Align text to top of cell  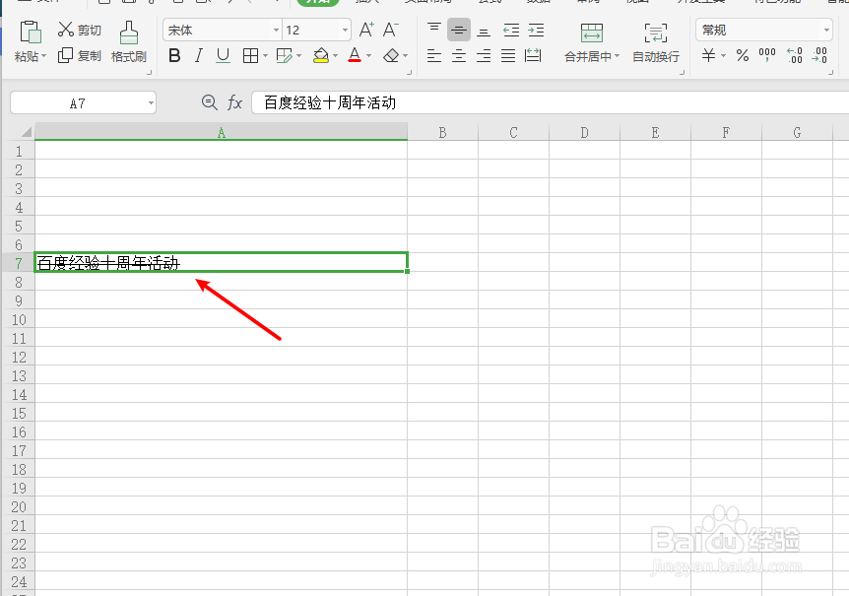(x=433, y=31)
